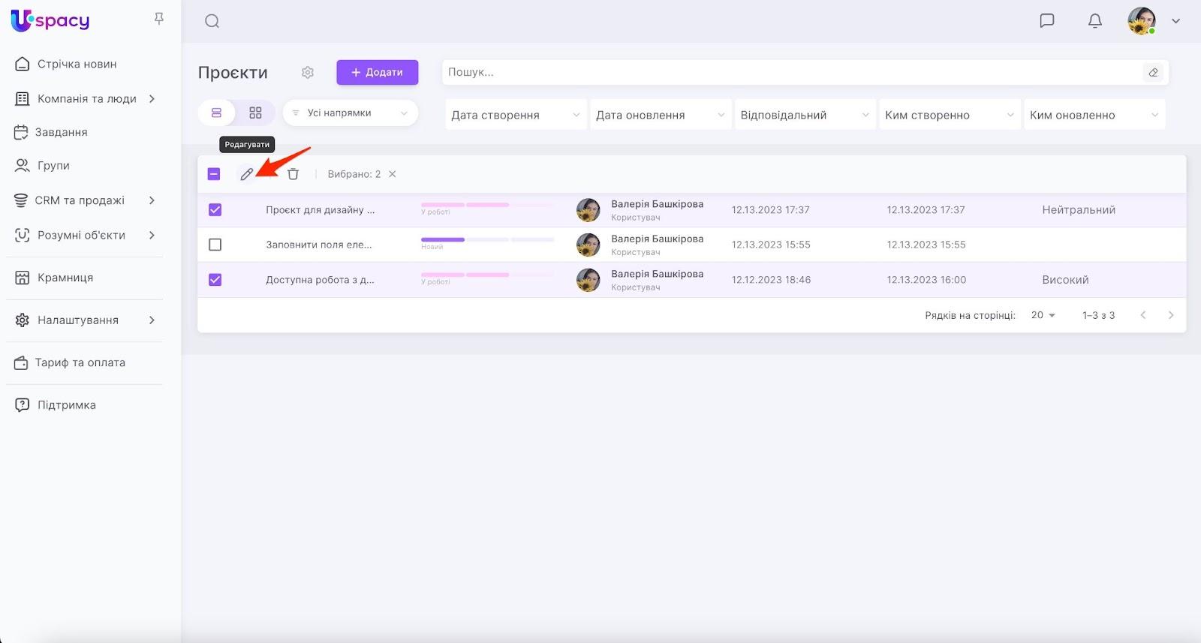The image size is (1201, 643).
Task: Toggle the select-all checkbox in table header
Action: (214, 174)
